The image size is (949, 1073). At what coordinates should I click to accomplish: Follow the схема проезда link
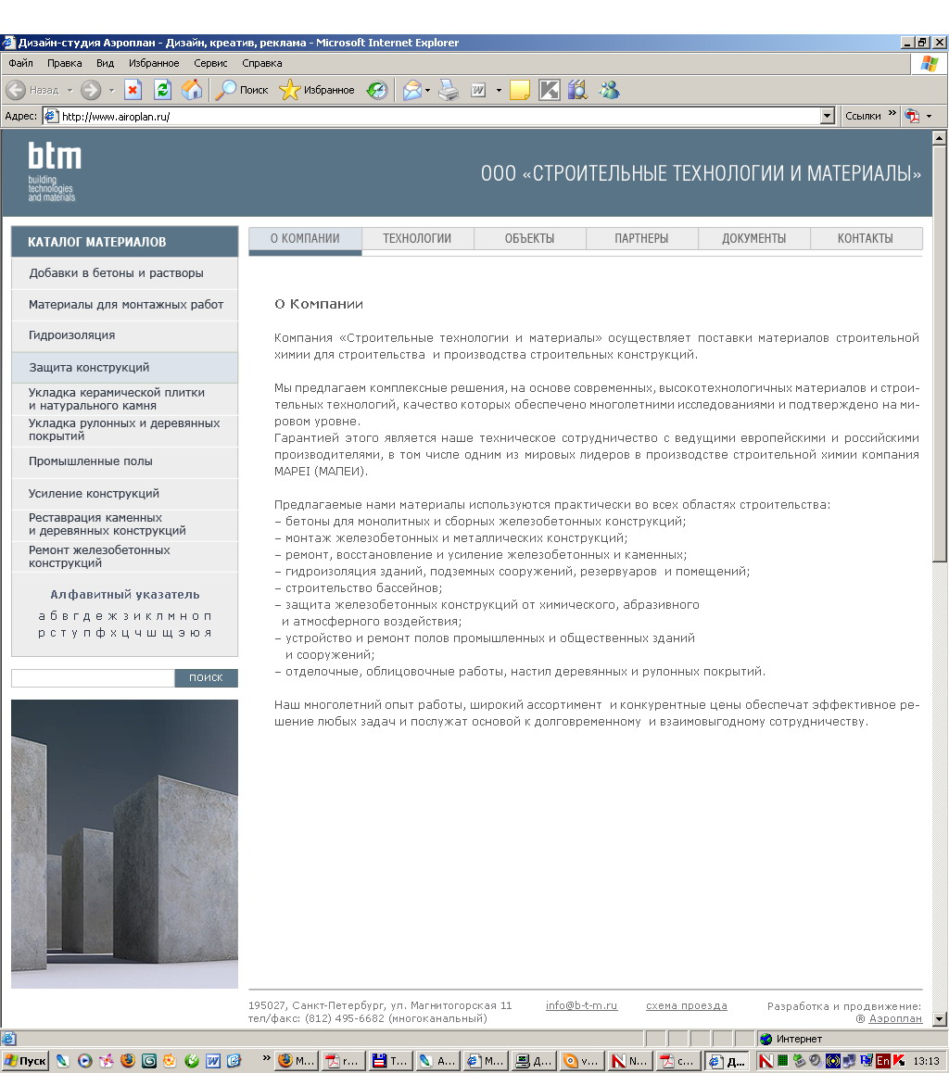point(686,1005)
